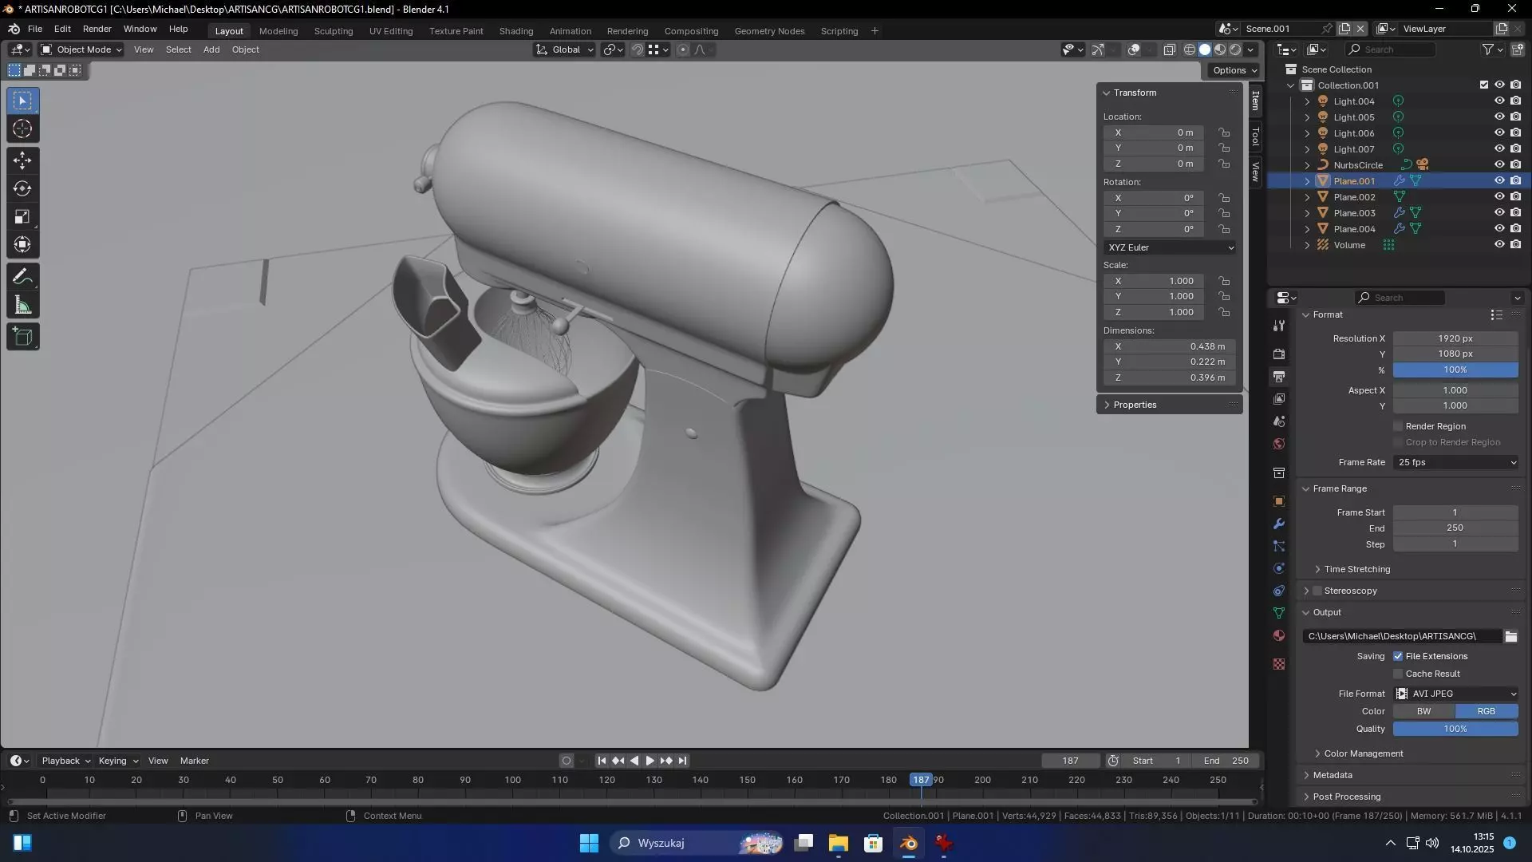Open the Render menu
Viewport: 1532px width, 862px height.
coord(97,29)
